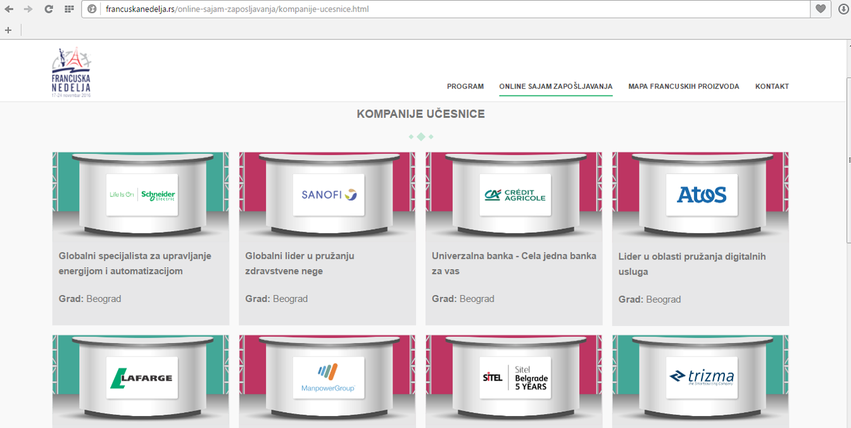Select ONLINE SAJAM ZAPOŠLJAVANJA menu item
The width and height of the screenshot is (851, 428).
pyautogui.click(x=555, y=87)
